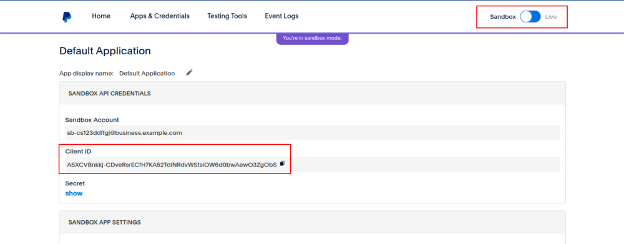Click the App display name label
The image size is (624, 244).
pyautogui.click(x=86, y=73)
